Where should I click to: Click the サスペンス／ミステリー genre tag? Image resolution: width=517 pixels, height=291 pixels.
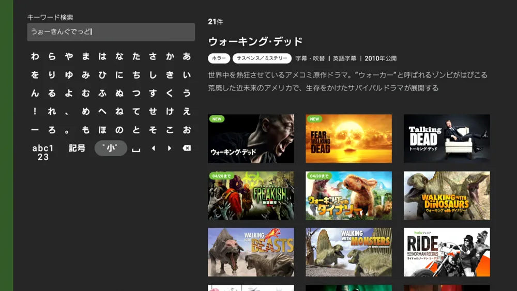(262, 58)
